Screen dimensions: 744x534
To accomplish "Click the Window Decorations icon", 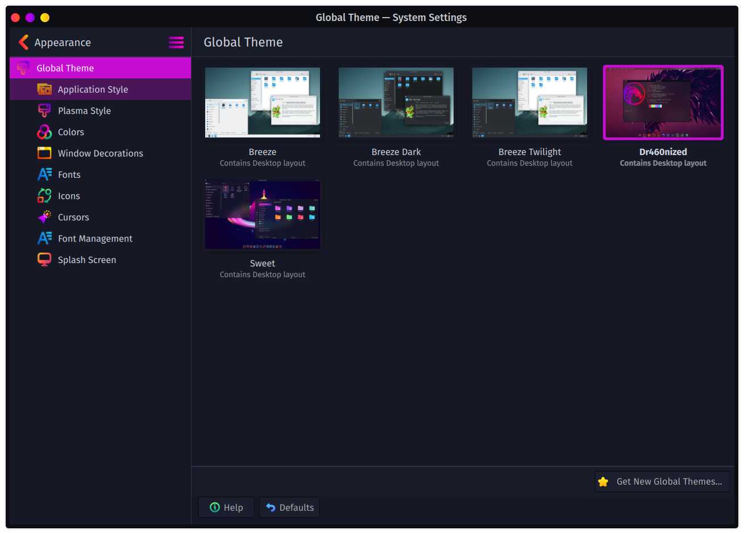I will (x=44, y=153).
